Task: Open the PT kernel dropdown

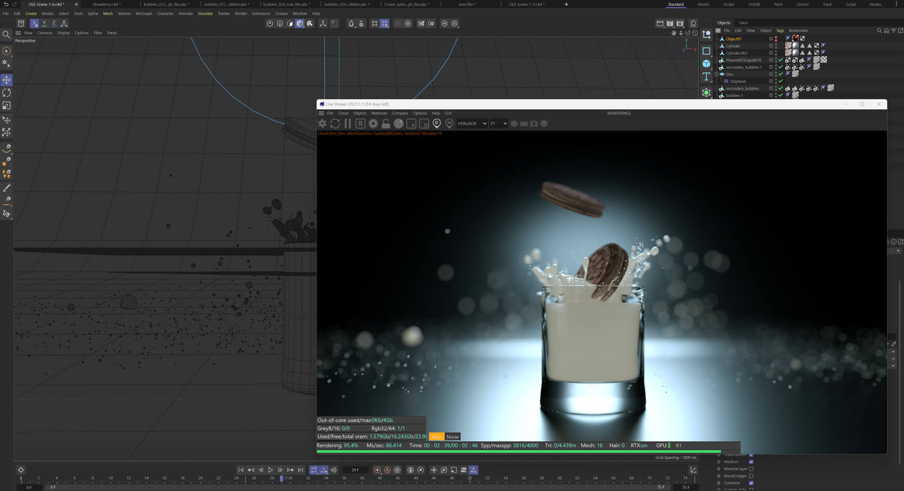Action: pos(498,124)
